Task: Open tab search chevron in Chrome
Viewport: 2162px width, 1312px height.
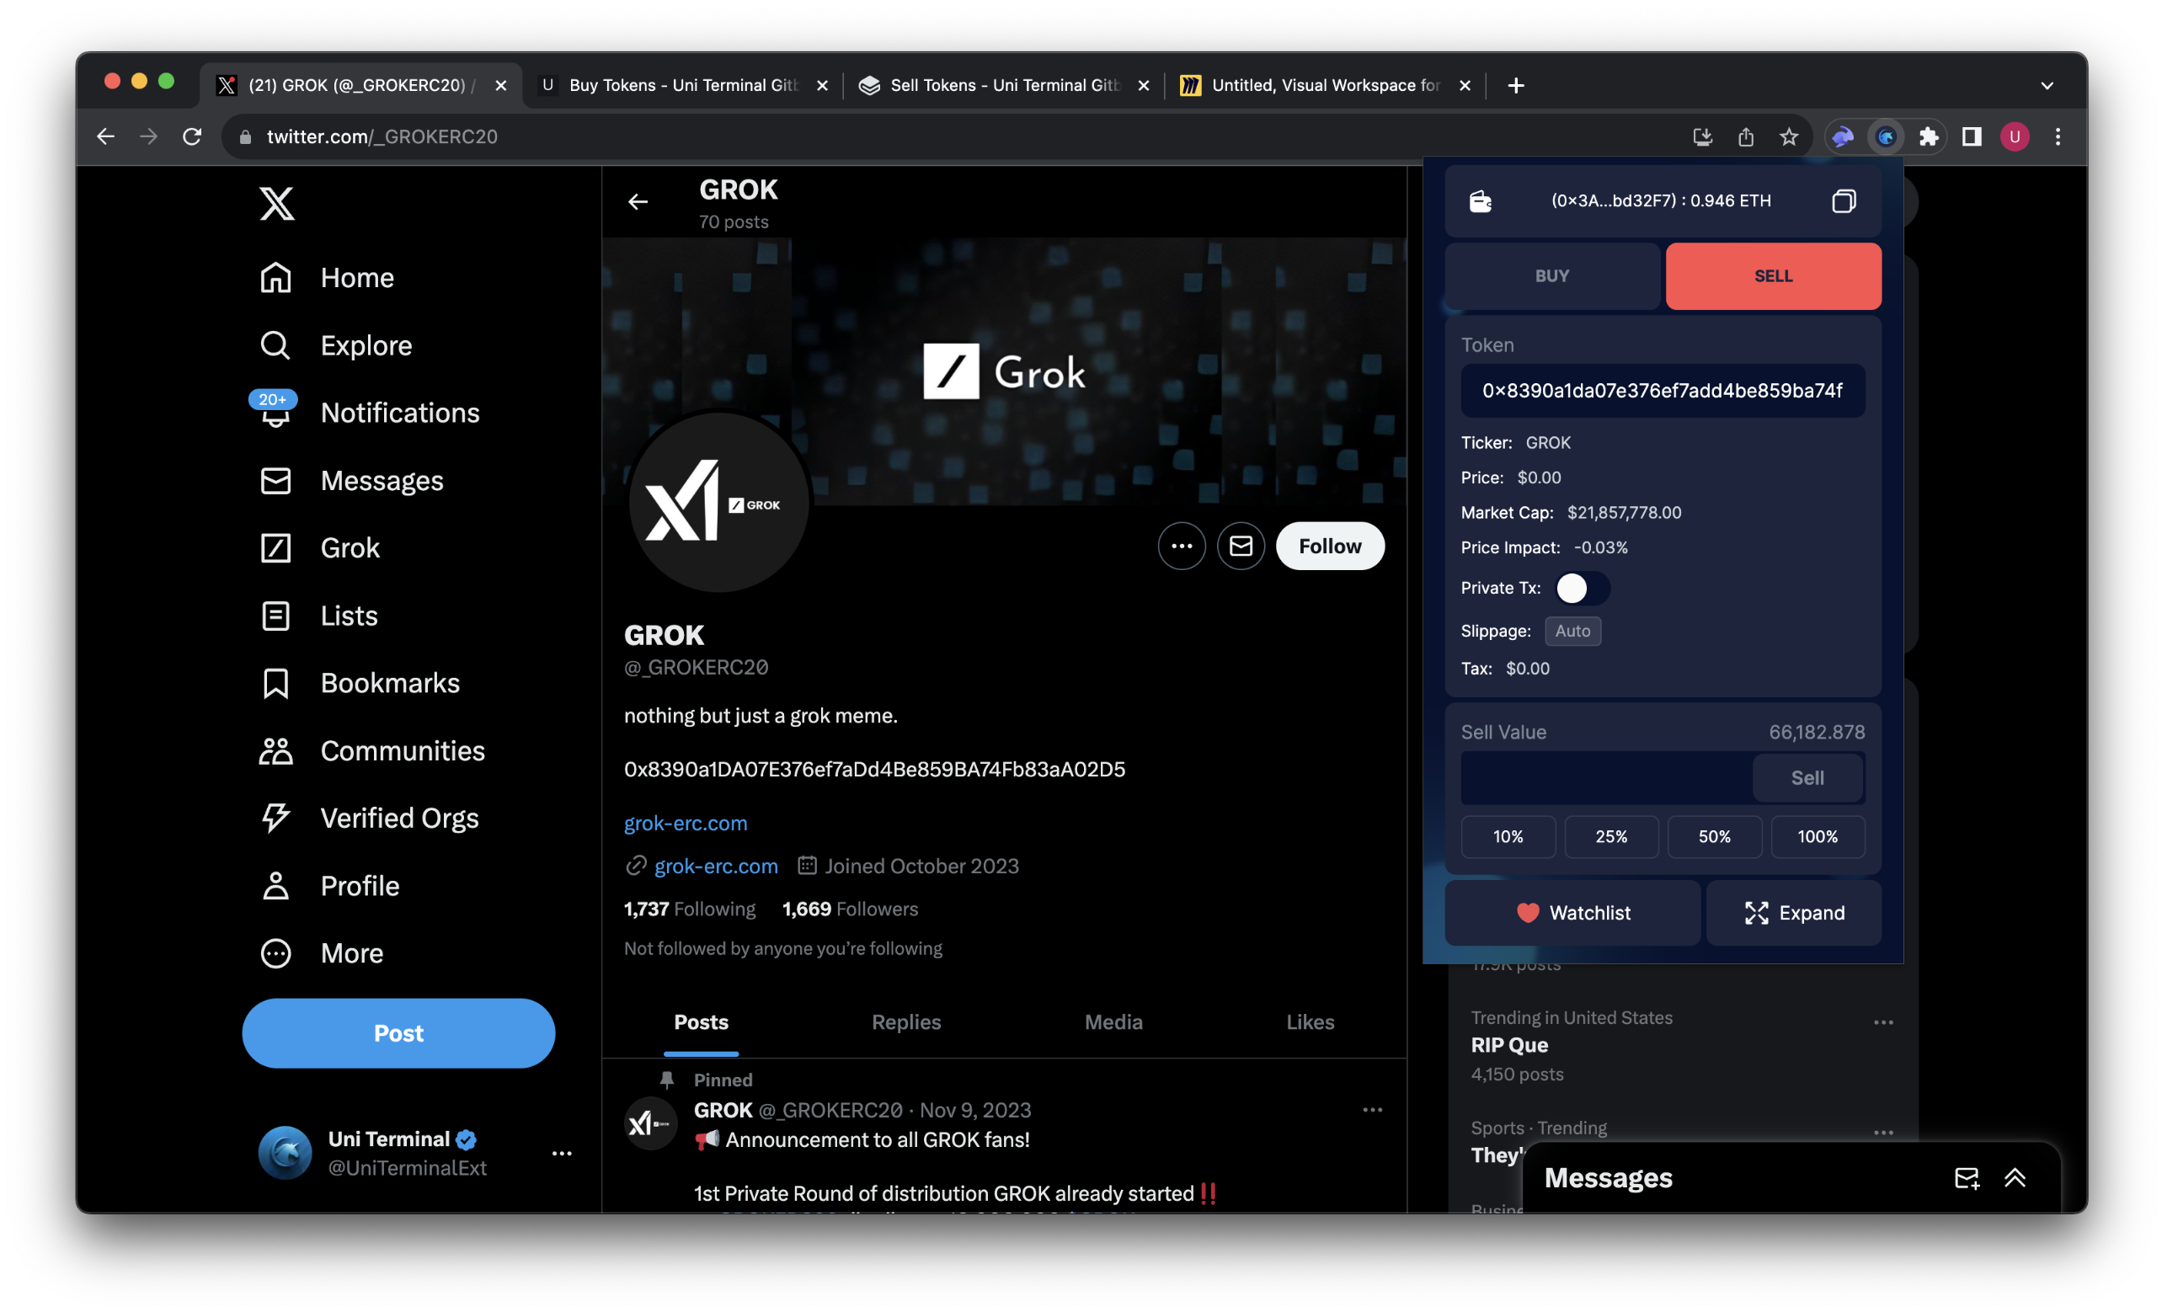Action: click(x=2046, y=85)
